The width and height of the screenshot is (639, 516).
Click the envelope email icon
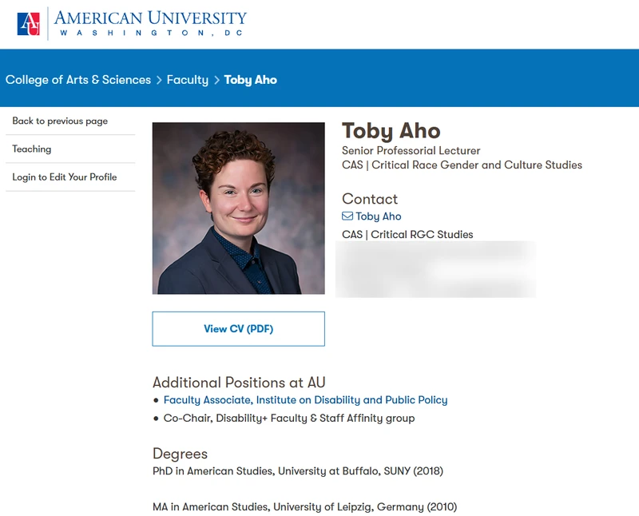click(x=347, y=216)
